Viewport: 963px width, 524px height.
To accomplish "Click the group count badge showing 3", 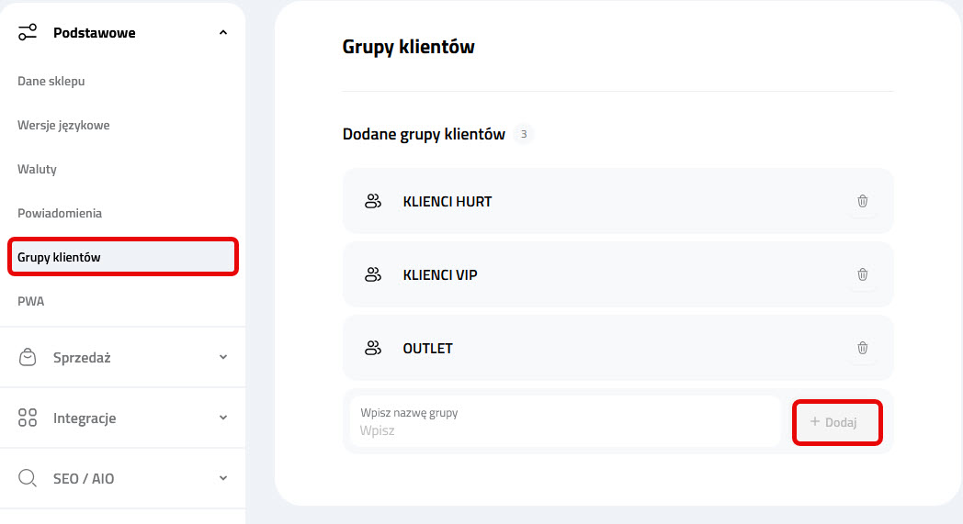I will pos(523,134).
